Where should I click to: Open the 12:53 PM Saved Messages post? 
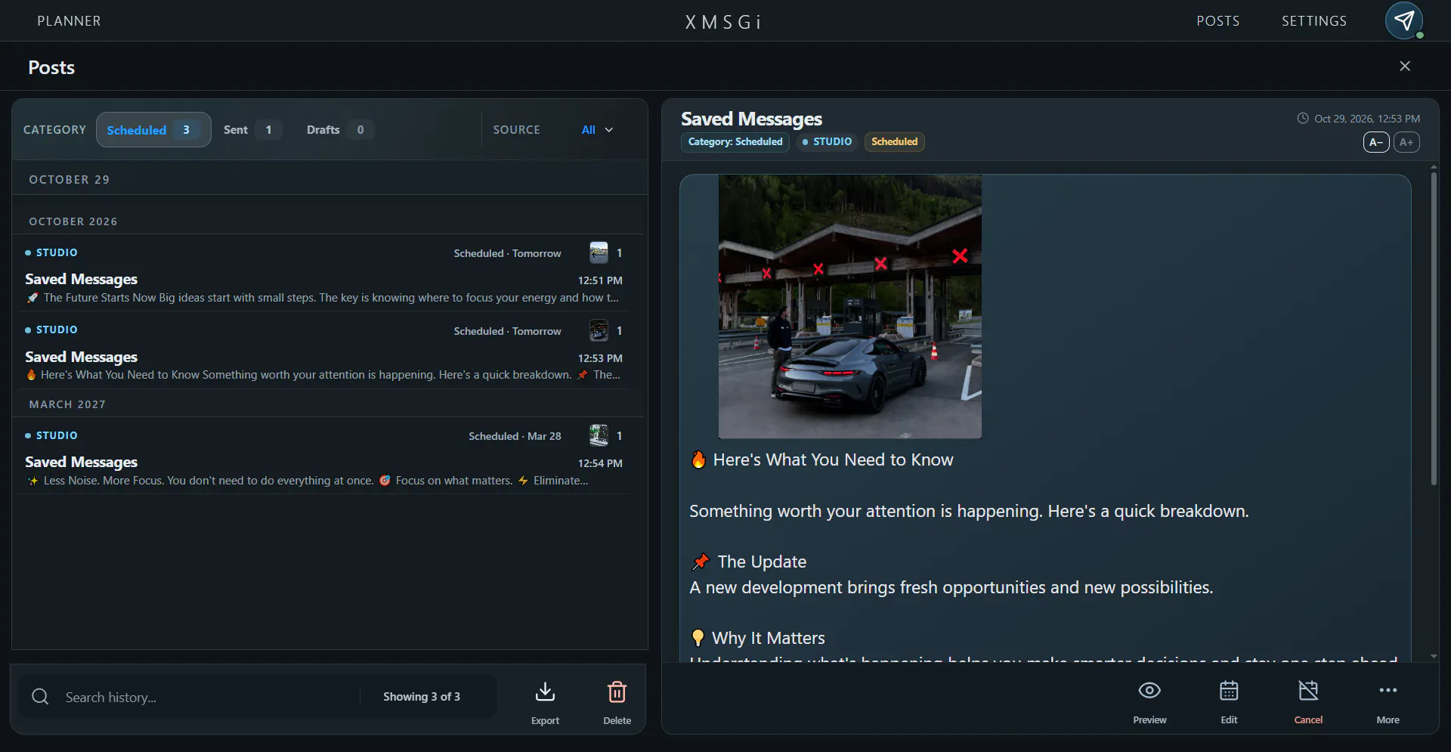tap(326, 351)
